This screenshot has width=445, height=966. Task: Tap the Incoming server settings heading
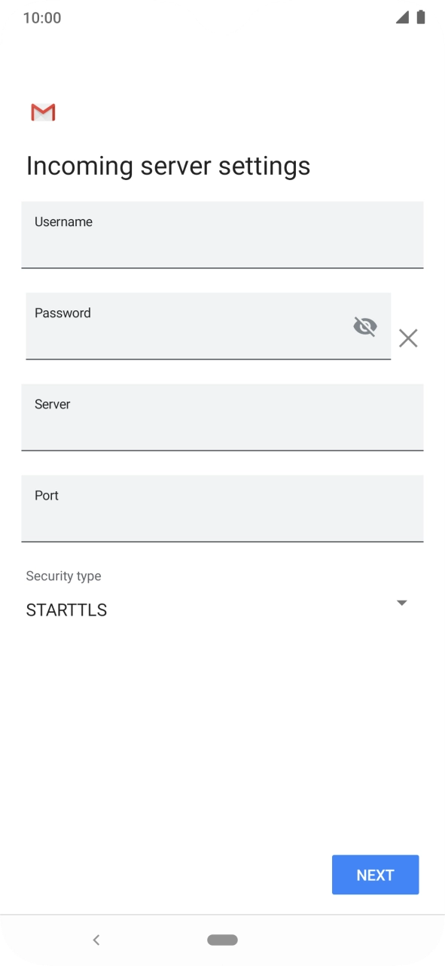pyautogui.click(x=169, y=166)
